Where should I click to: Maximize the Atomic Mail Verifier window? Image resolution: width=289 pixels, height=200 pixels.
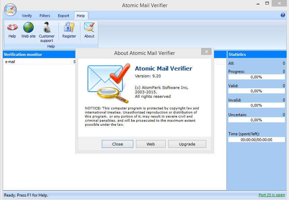coord(267,3)
